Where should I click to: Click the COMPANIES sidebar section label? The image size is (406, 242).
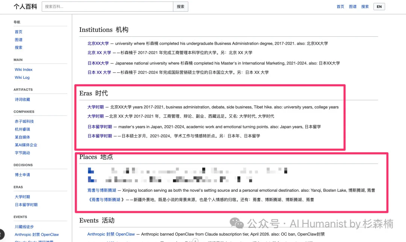click(x=24, y=112)
